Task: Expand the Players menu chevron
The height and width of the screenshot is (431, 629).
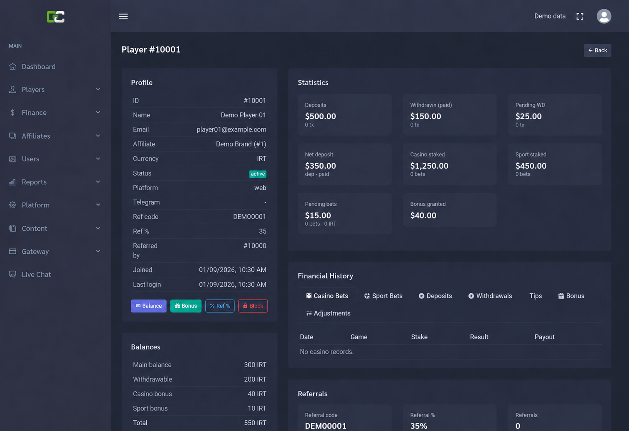Action: click(x=98, y=90)
